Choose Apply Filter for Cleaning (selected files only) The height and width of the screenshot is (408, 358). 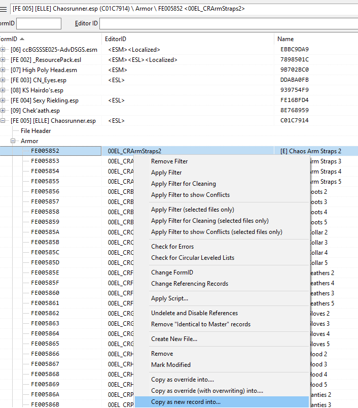pos(210,221)
